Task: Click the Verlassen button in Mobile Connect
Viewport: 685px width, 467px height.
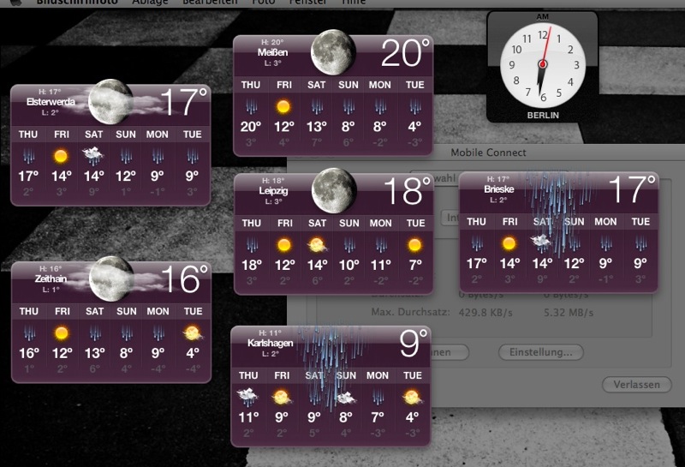Action: [636, 385]
